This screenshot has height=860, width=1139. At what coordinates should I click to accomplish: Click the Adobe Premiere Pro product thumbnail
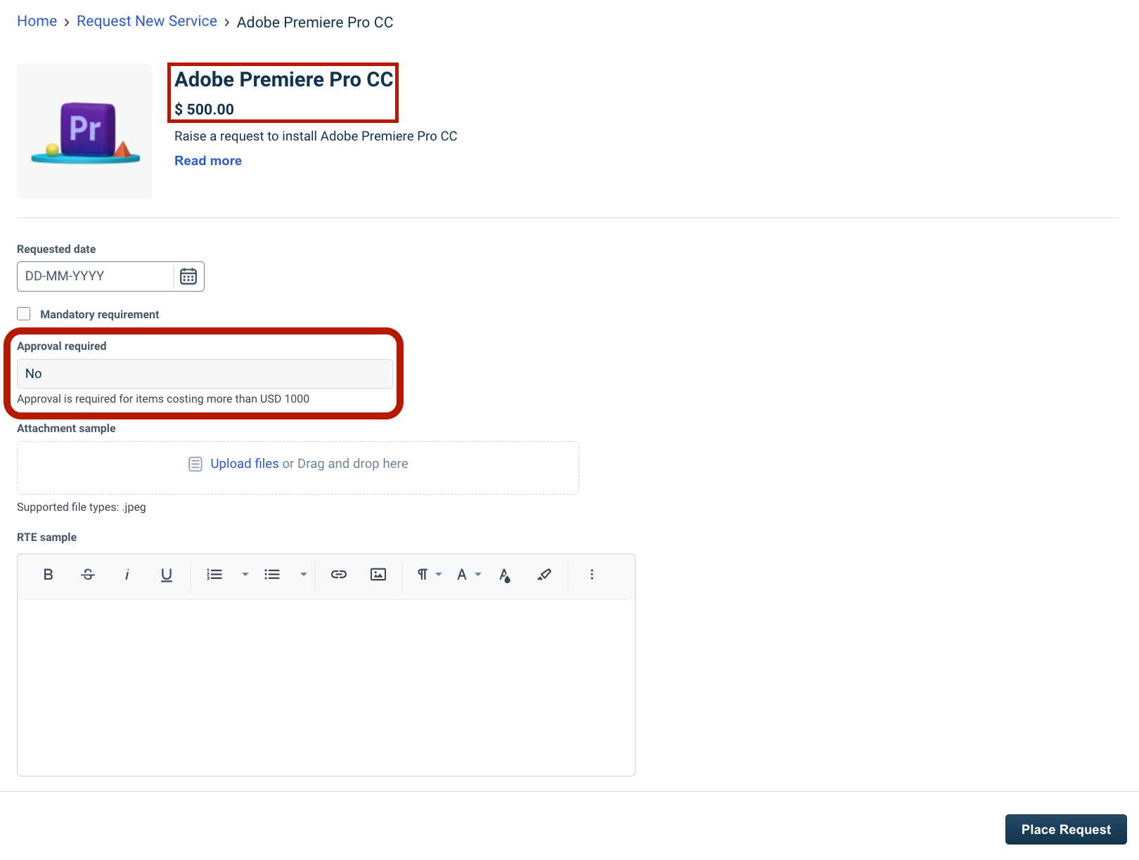(84, 131)
